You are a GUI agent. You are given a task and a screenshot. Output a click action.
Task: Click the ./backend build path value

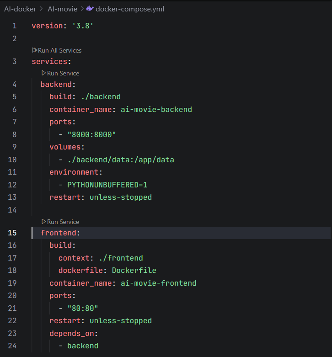[101, 97]
